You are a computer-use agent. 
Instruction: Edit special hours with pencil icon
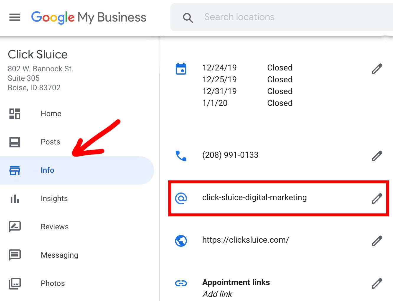coord(377,69)
